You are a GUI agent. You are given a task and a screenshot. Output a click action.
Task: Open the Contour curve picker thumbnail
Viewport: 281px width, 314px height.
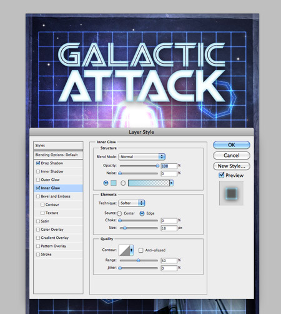(124, 250)
